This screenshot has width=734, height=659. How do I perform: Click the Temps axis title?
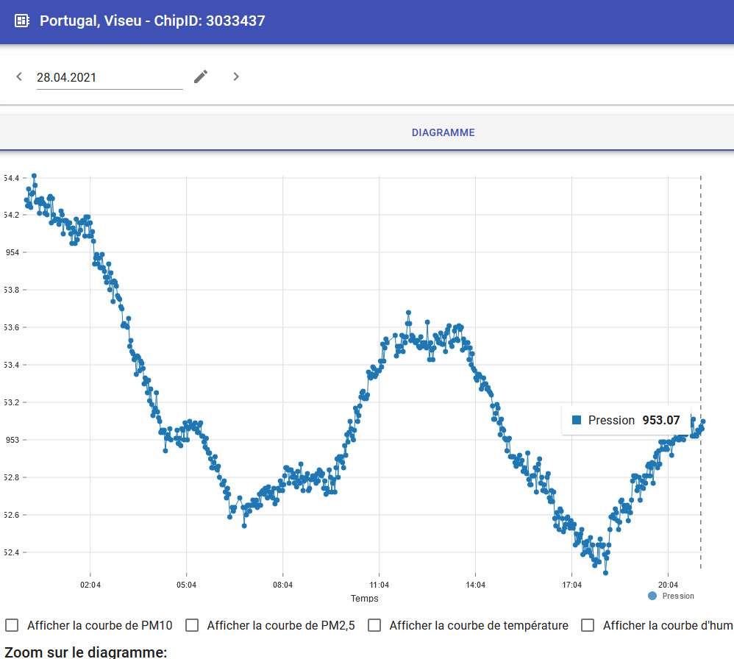(x=365, y=598)
